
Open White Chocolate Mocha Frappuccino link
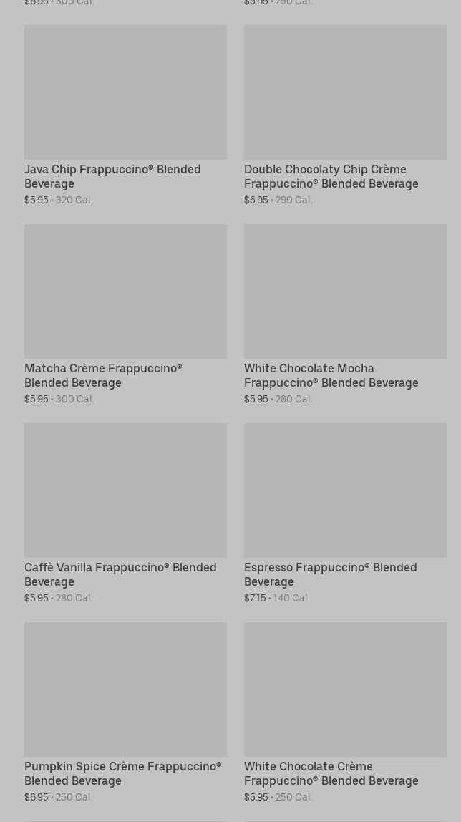(x=331, y=375)
